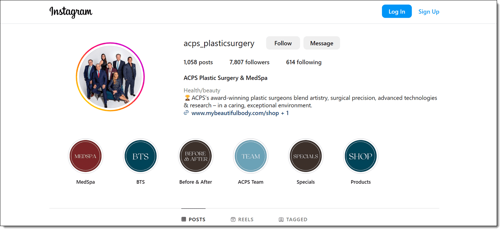Screen dimensions: 502x231
Task: Open the Before & After highlight
Action: (x=195, y=156)
